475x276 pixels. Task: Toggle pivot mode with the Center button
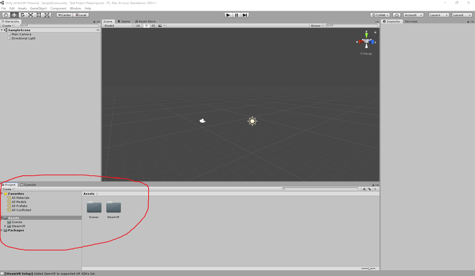pos(64,15)
